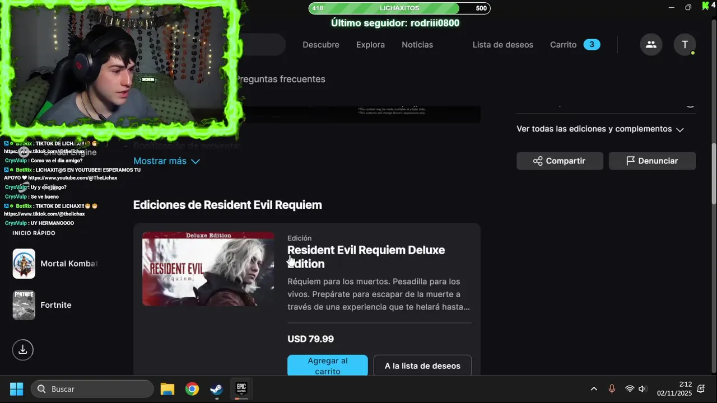This screenshot has width=717, height=403.
Task: Click the Fortnite quick launch label
Action: (56, 305)
